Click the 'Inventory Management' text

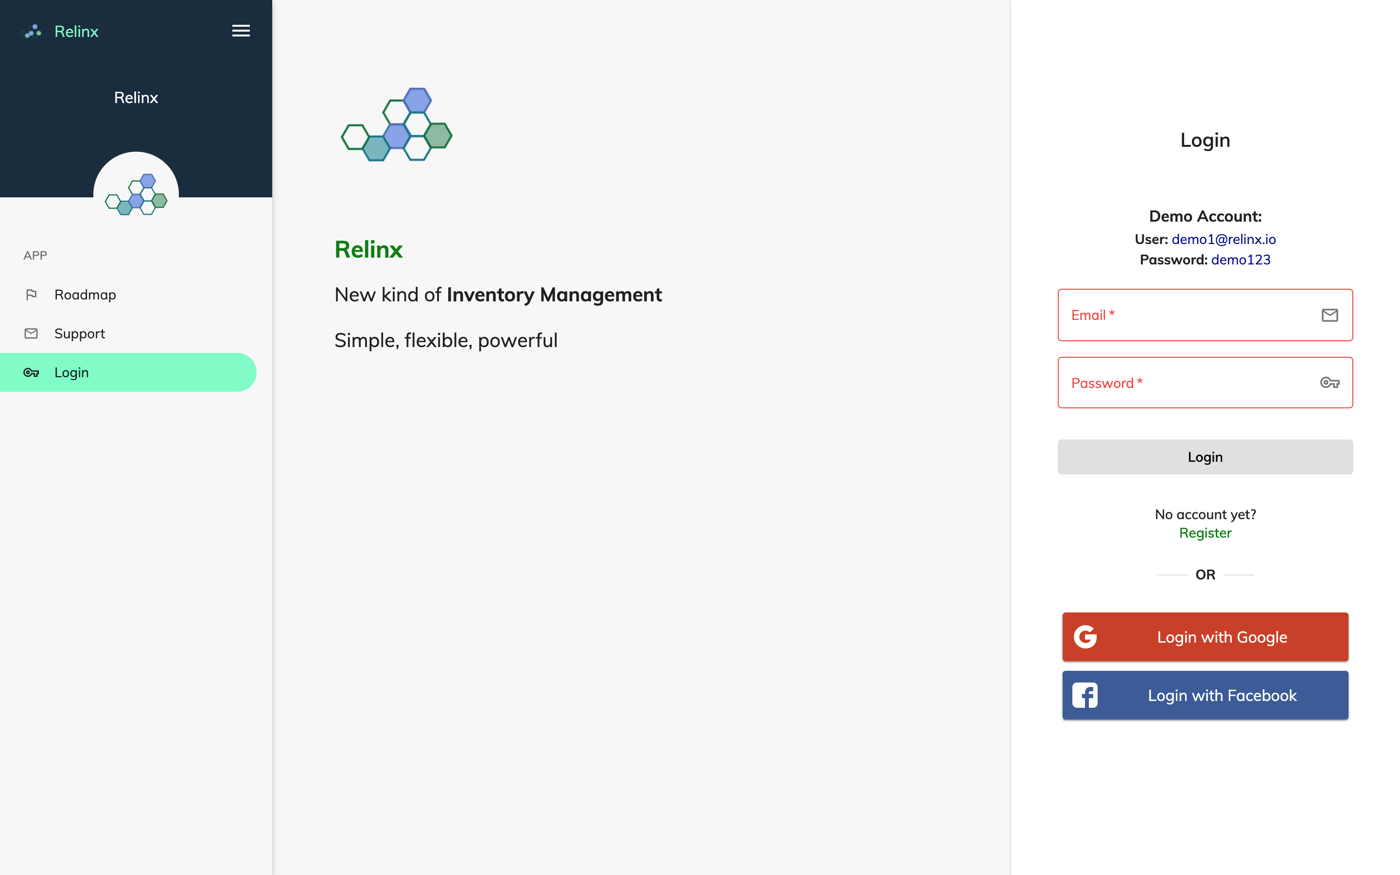pyautogui.click(x=554, y=295)
